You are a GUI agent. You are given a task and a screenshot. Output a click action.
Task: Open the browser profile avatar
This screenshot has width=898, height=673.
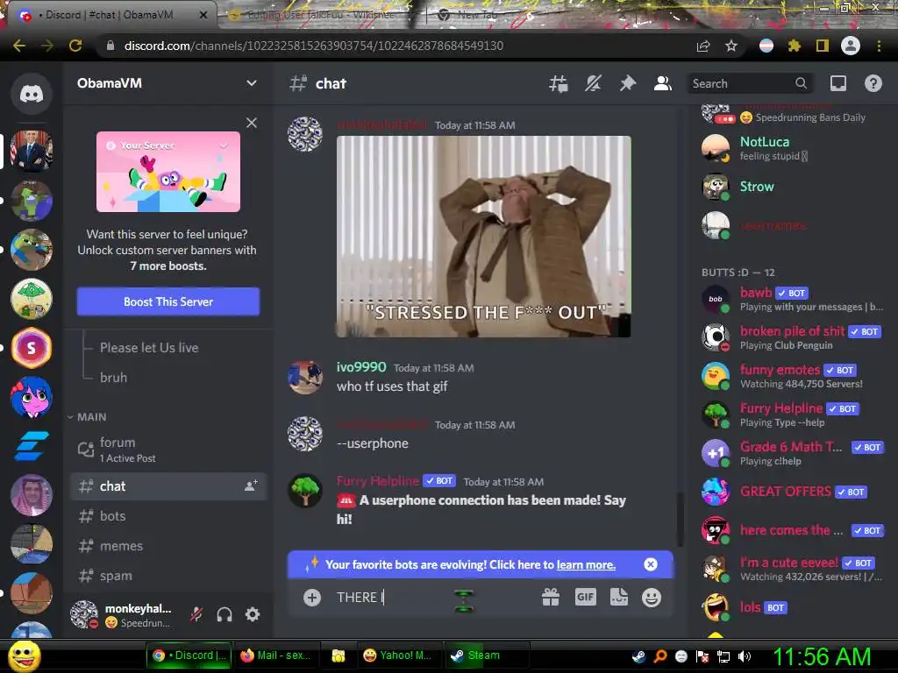coord(851,46)
